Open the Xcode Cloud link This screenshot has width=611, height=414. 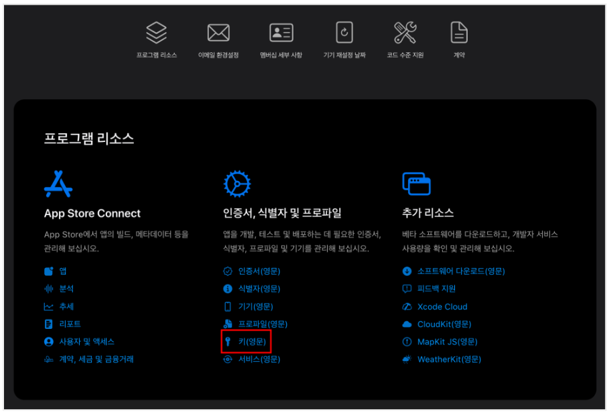[x=442, y=307]
